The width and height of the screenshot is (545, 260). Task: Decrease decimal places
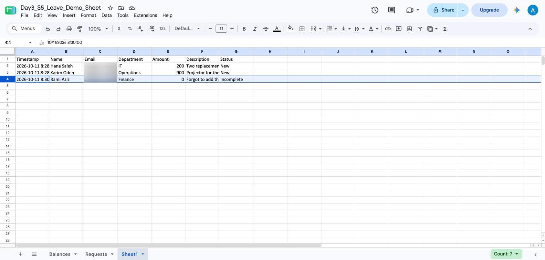point(140,29)
